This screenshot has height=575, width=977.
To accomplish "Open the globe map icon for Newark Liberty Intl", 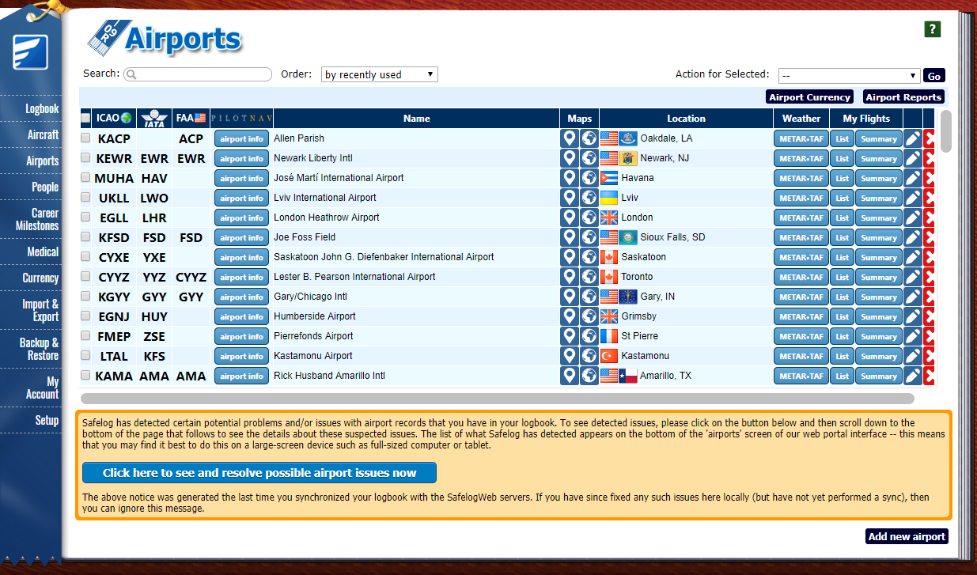I will pos(589,158).
